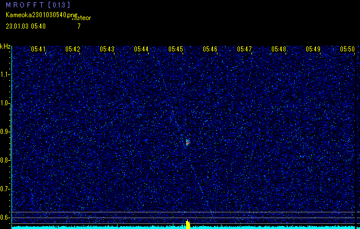Click the 1.0 frequency axis label

pyautogui.click(x=5, y=103)
